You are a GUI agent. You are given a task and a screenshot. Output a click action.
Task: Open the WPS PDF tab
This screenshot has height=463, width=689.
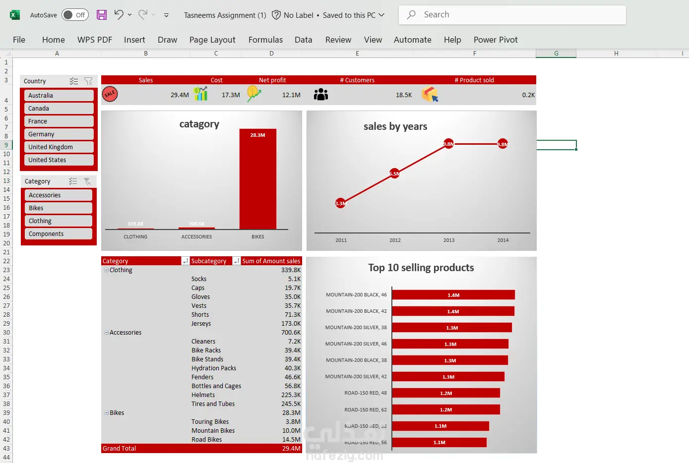pyautogui.click(x=95, y=40)
